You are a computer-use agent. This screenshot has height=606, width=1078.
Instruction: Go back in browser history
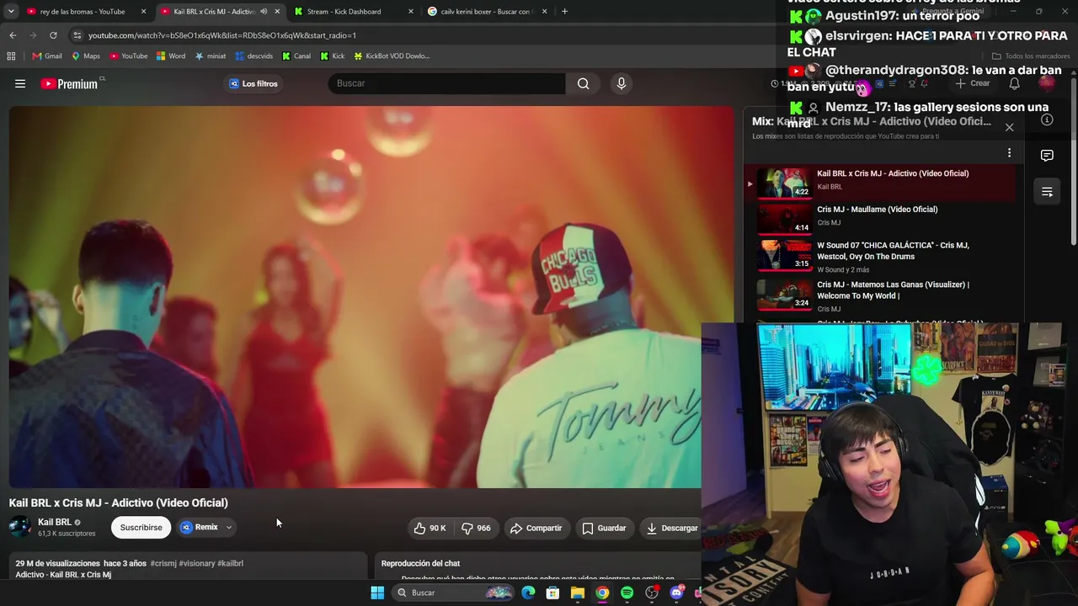13,35
